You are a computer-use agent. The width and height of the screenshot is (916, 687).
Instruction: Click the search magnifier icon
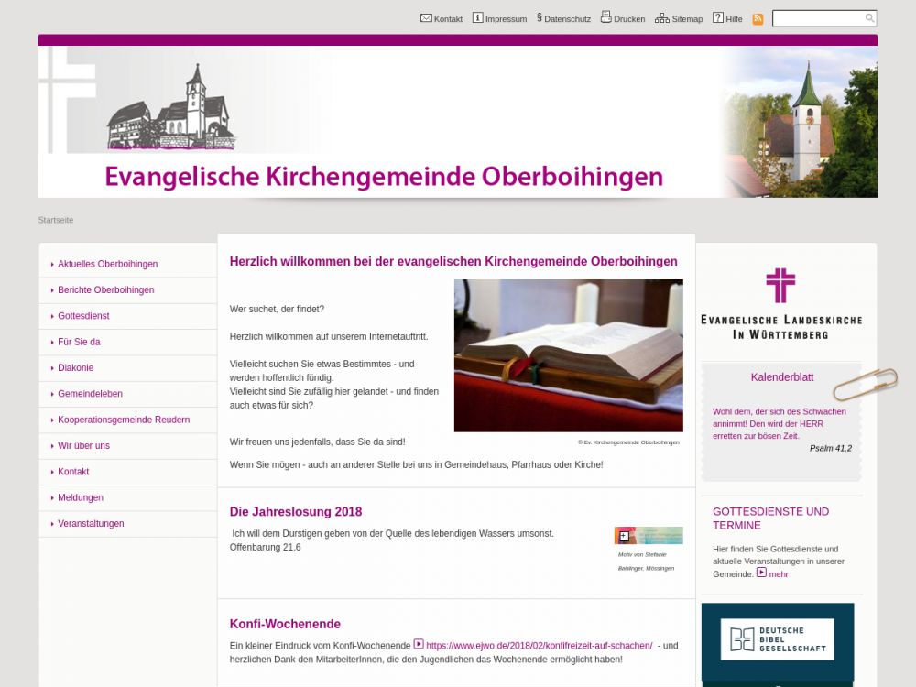869,18
